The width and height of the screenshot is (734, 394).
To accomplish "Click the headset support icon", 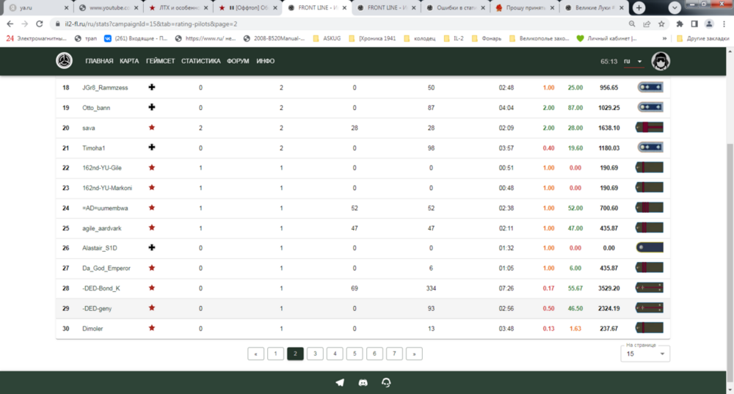I will [386, 382].
